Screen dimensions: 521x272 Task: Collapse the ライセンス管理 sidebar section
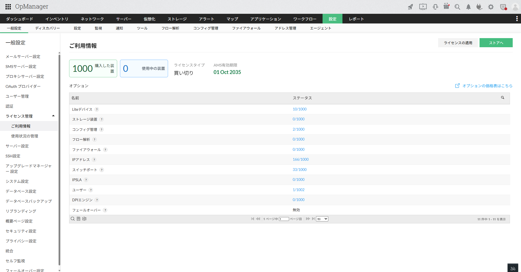pos(53,116)
